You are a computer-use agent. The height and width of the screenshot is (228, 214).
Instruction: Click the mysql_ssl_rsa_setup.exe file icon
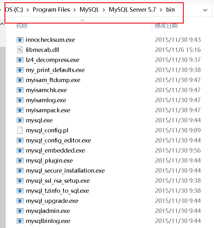click(20, 181)
